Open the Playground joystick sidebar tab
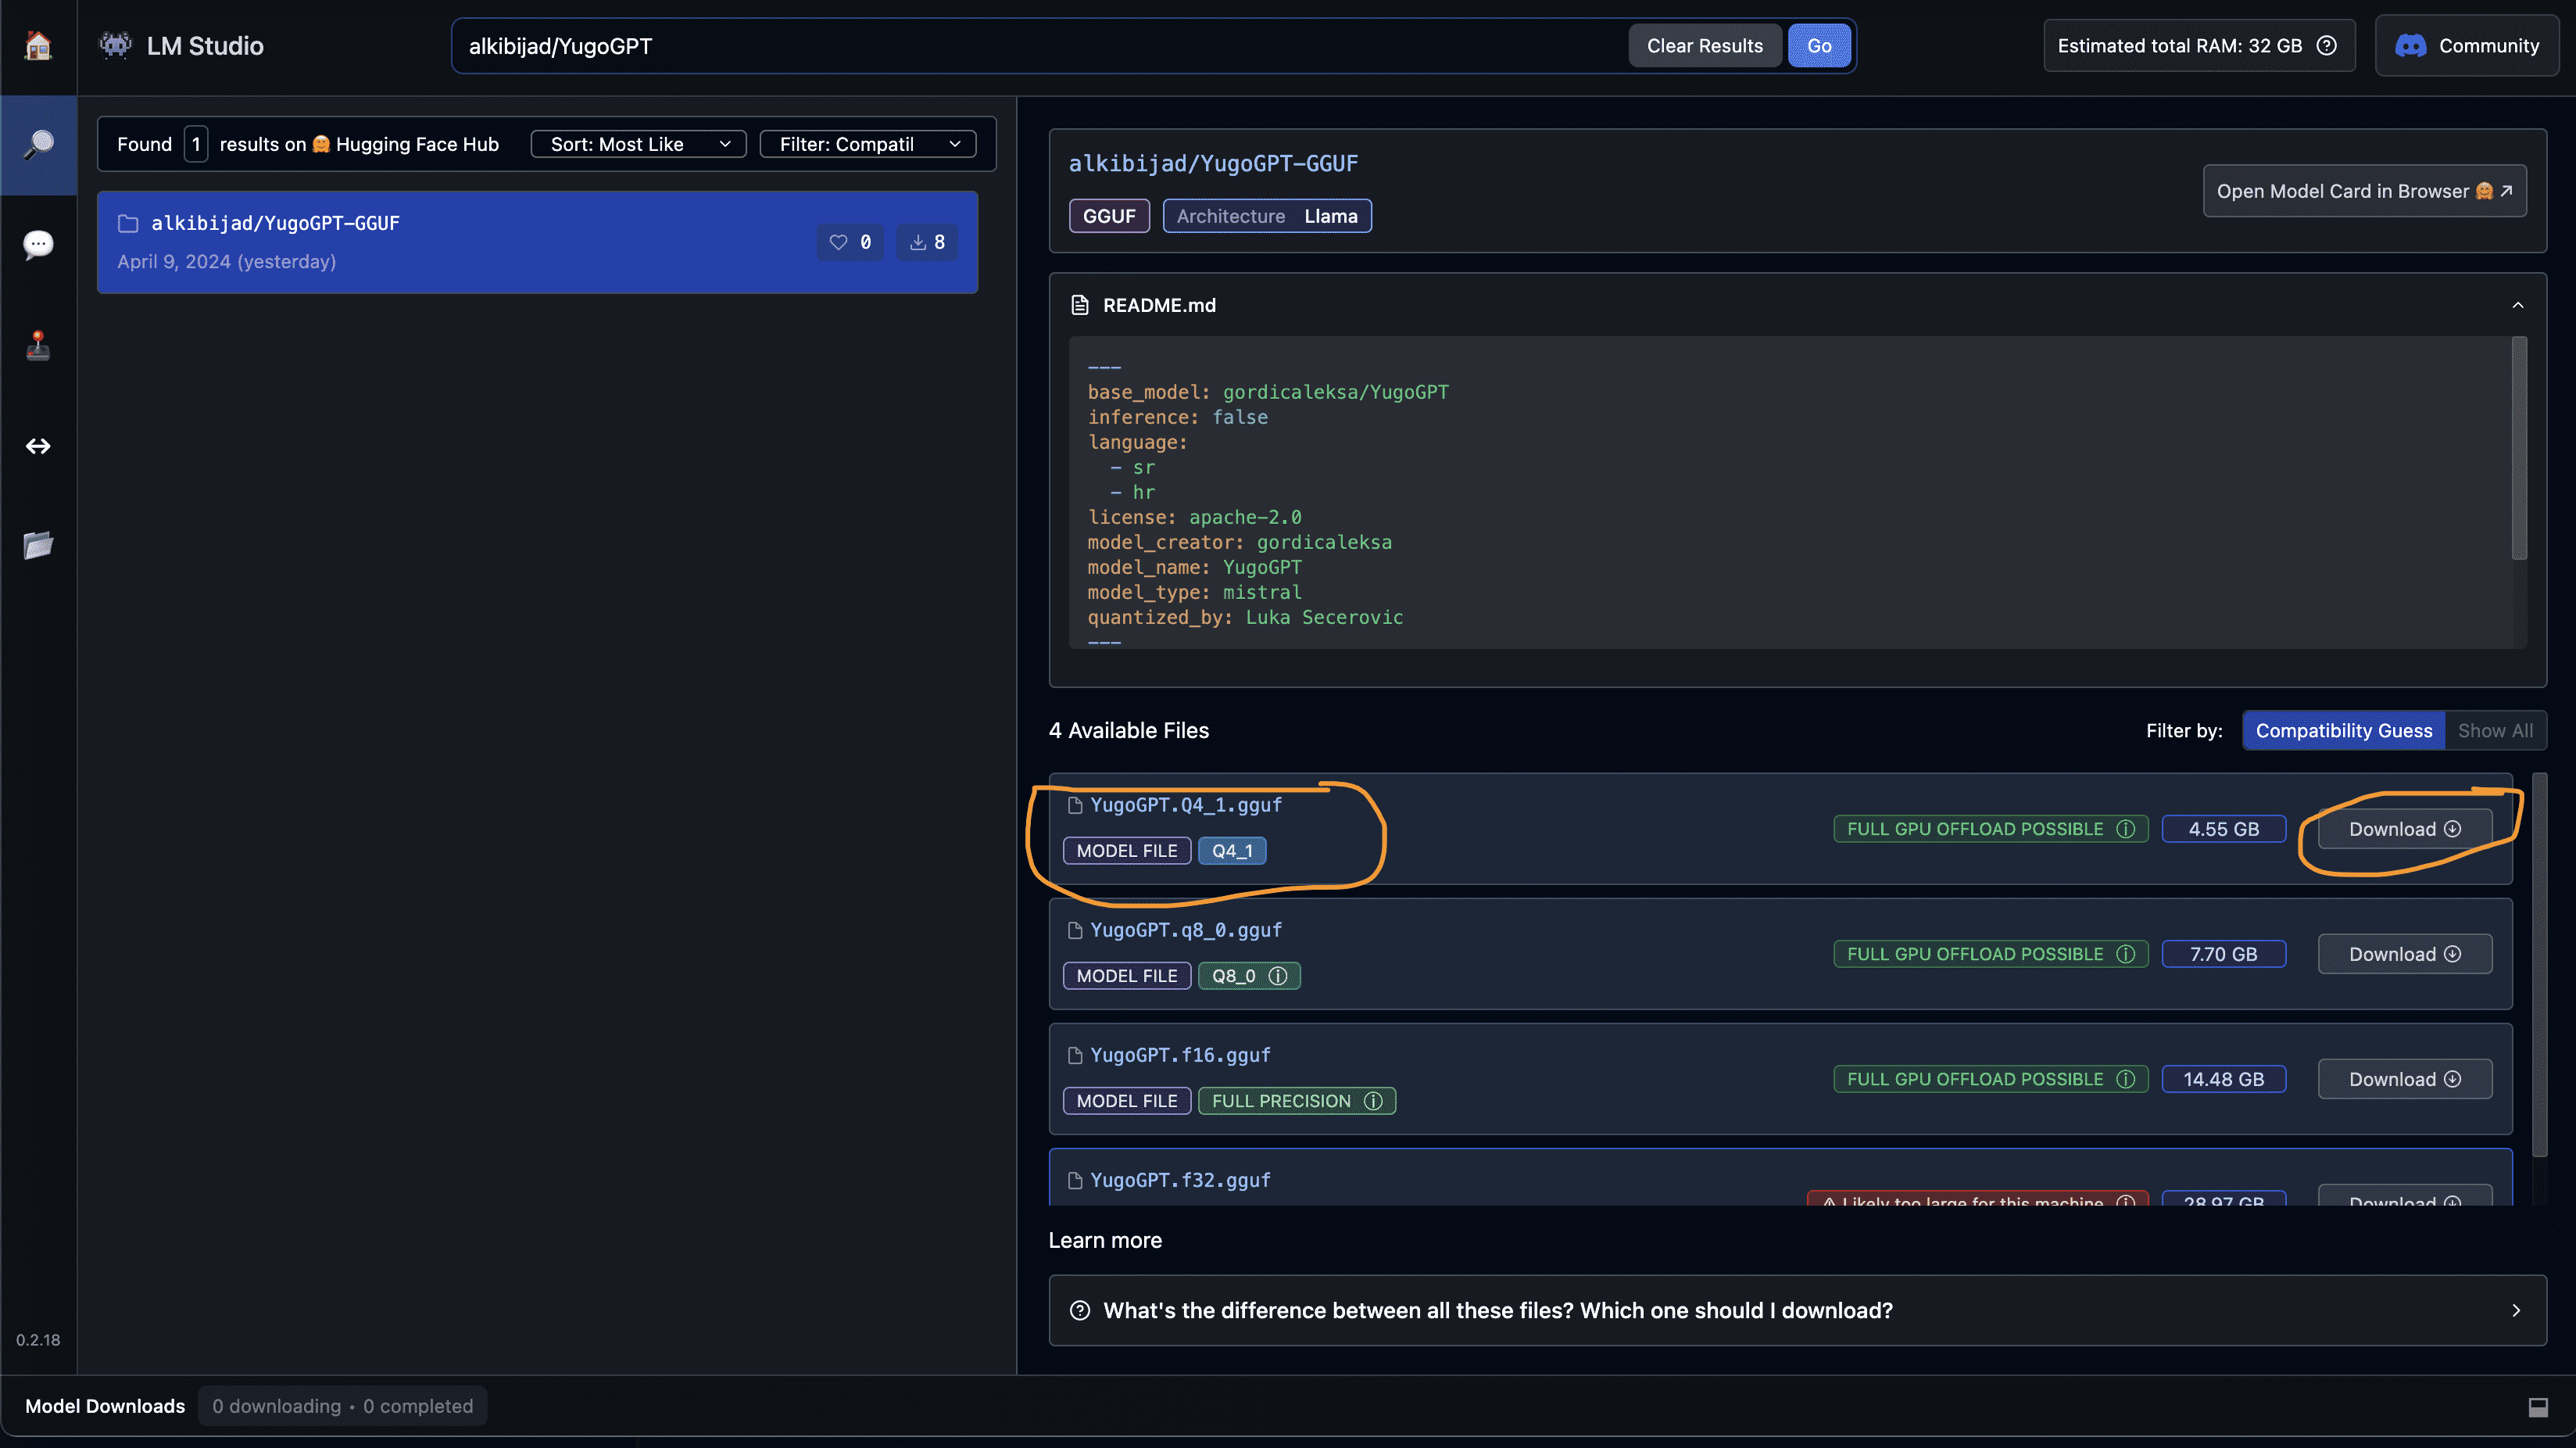 tap(38, 346)
